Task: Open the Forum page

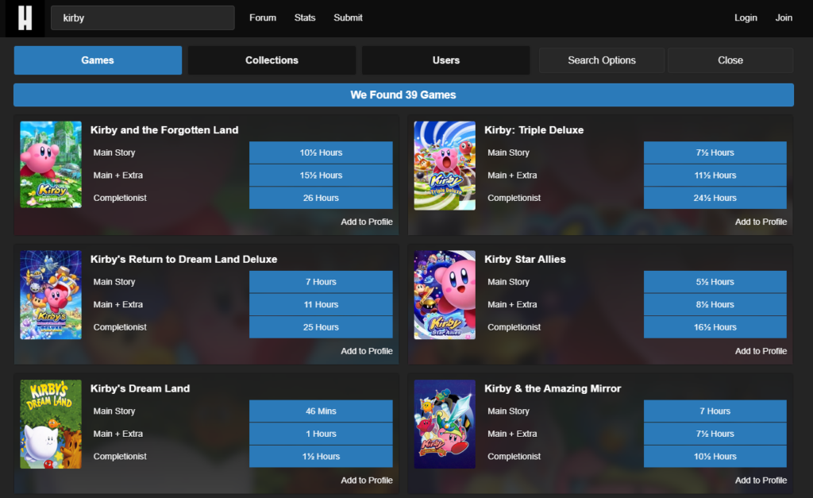Action: (262, 17)
